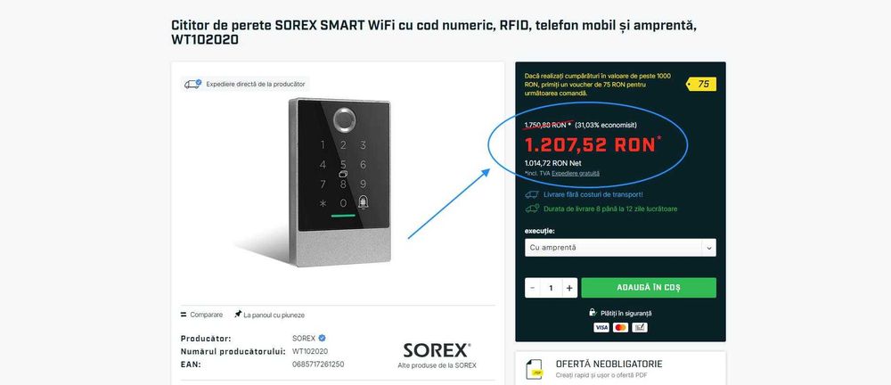Open the Expediere gratuită link
The width and height of the screenshot is (891, 385).
(575, 174)
